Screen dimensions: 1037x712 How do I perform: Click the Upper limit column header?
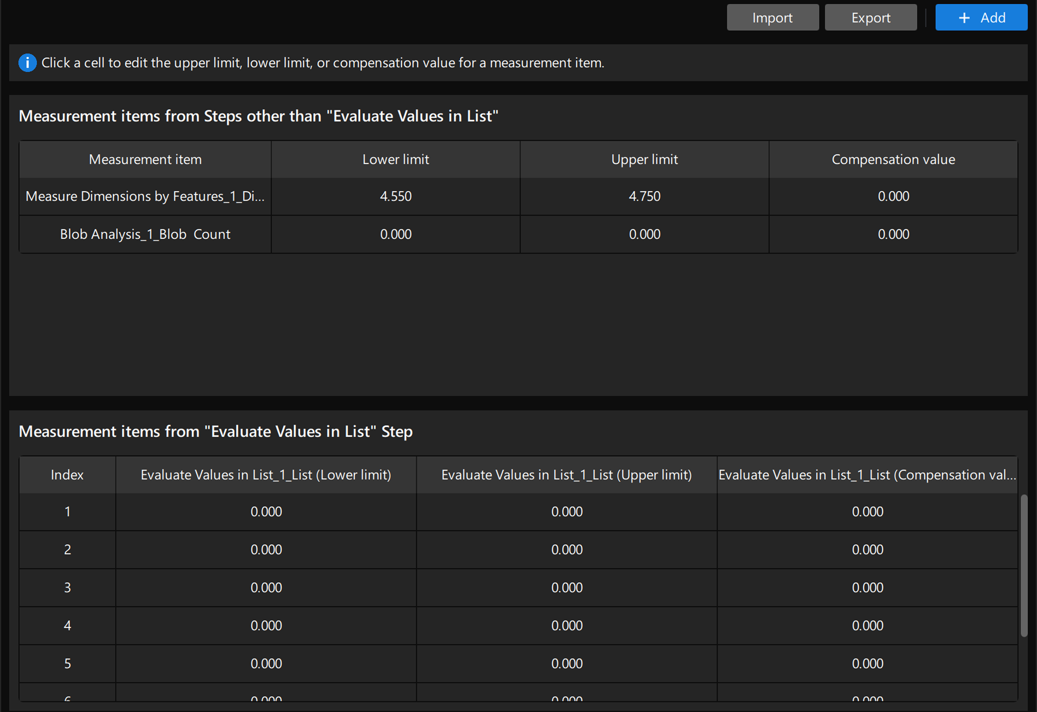pos(644,159)
